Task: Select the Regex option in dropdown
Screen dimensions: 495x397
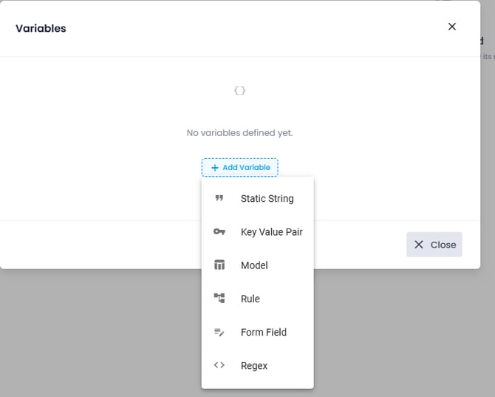Action: pos(254,365)
